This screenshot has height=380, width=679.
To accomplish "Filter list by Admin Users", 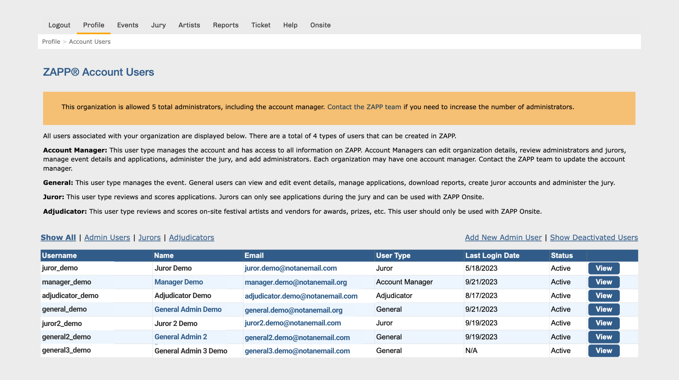I will coord(107,237).
